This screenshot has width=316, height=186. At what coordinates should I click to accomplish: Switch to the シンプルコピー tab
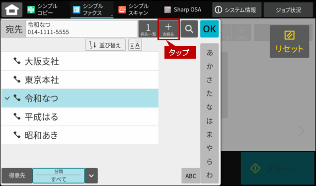point(43,9)
